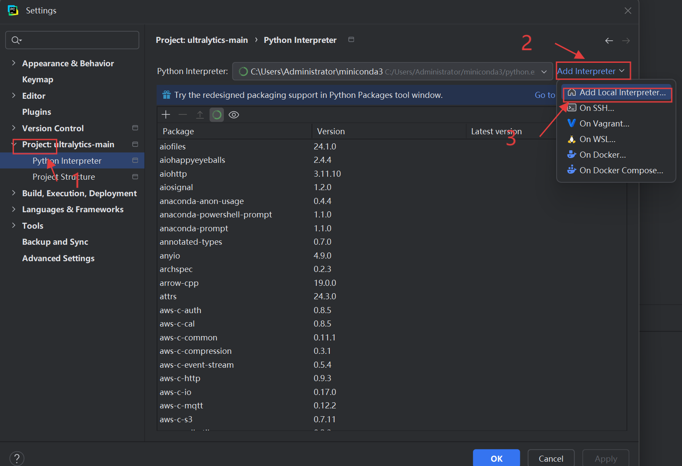
Task: Collapse Project: ultralytics-main section
Action: pos(13,144)
